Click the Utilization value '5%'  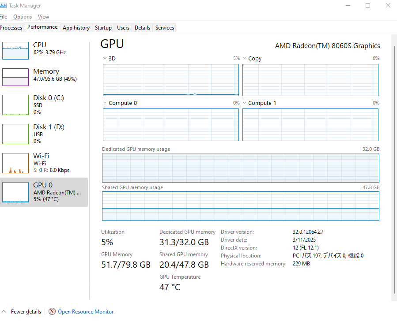pyautogui.click(x=107, y=242)
